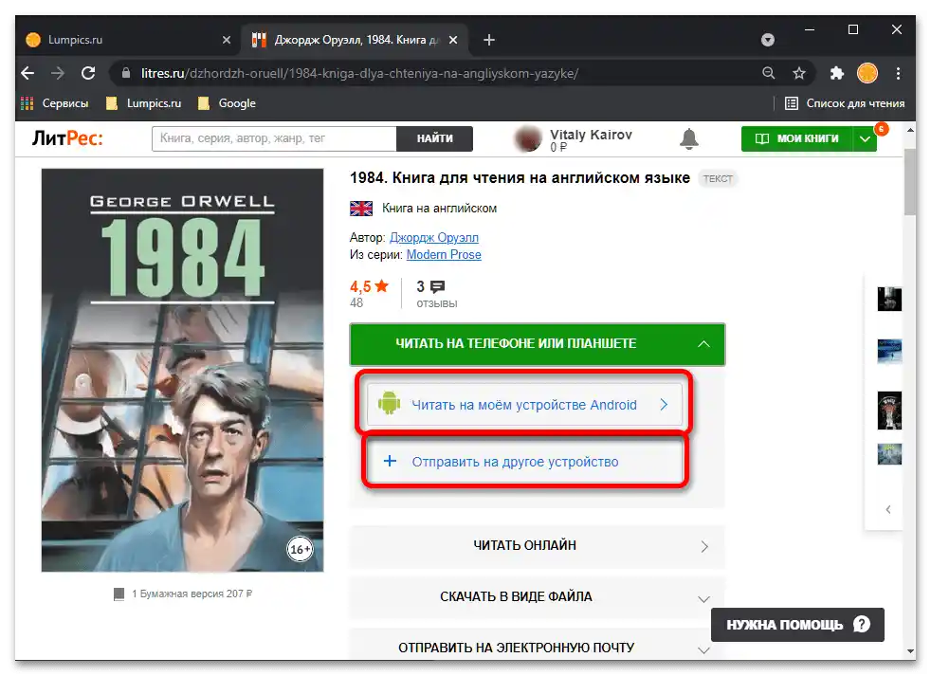Collapse the recommendations sidebar arrow
931x676 pixels.
[888, 510]
